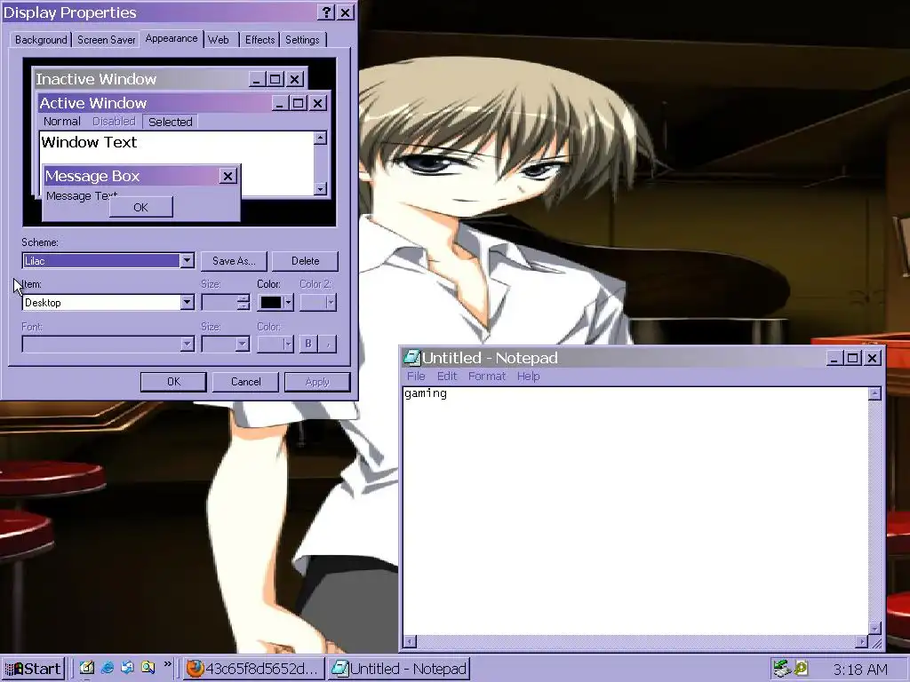The image size is (910, 682).
Task: Click the preview window scroll up arrow
Action: (x=320, y=138)
